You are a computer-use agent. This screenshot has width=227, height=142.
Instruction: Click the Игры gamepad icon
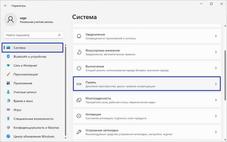pos(8,110)
